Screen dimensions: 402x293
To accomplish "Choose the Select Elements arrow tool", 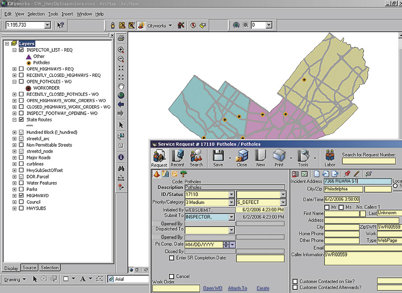I will coord(121,125).
